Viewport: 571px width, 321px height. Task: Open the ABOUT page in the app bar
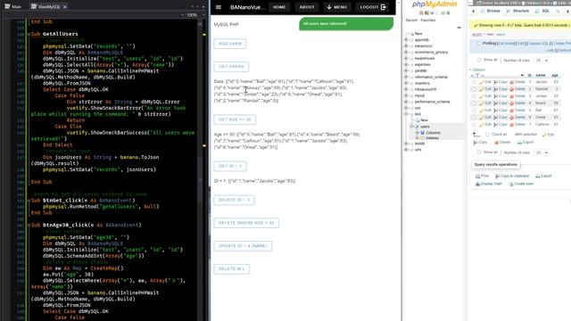pos(307,7)
